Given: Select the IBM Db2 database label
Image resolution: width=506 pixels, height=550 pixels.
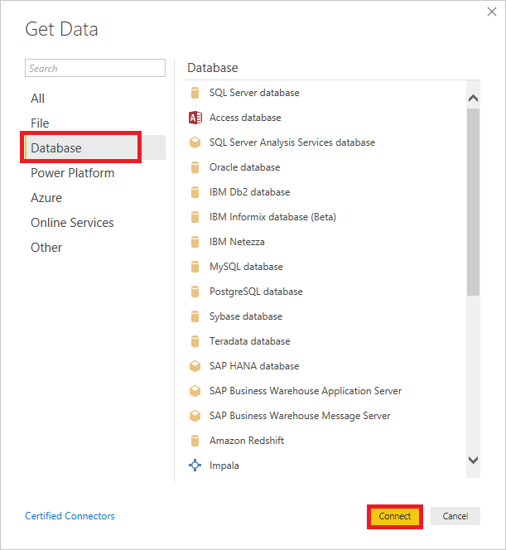Looking at the screenshot, I should [249, 192].
